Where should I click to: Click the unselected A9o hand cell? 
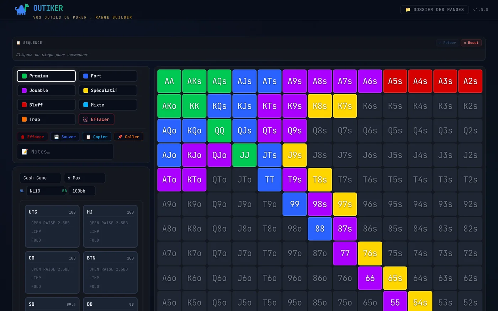pos(169,204)
